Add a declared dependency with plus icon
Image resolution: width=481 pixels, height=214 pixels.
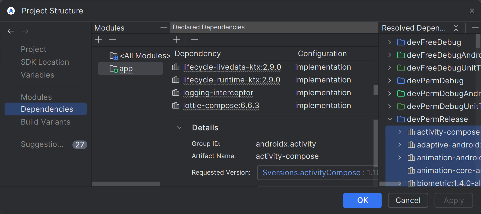(x=177, y=40)
